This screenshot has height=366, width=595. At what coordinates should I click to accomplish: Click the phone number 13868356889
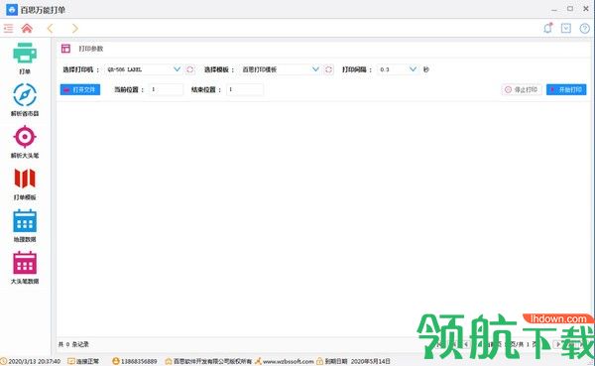(x=139, y=361)
